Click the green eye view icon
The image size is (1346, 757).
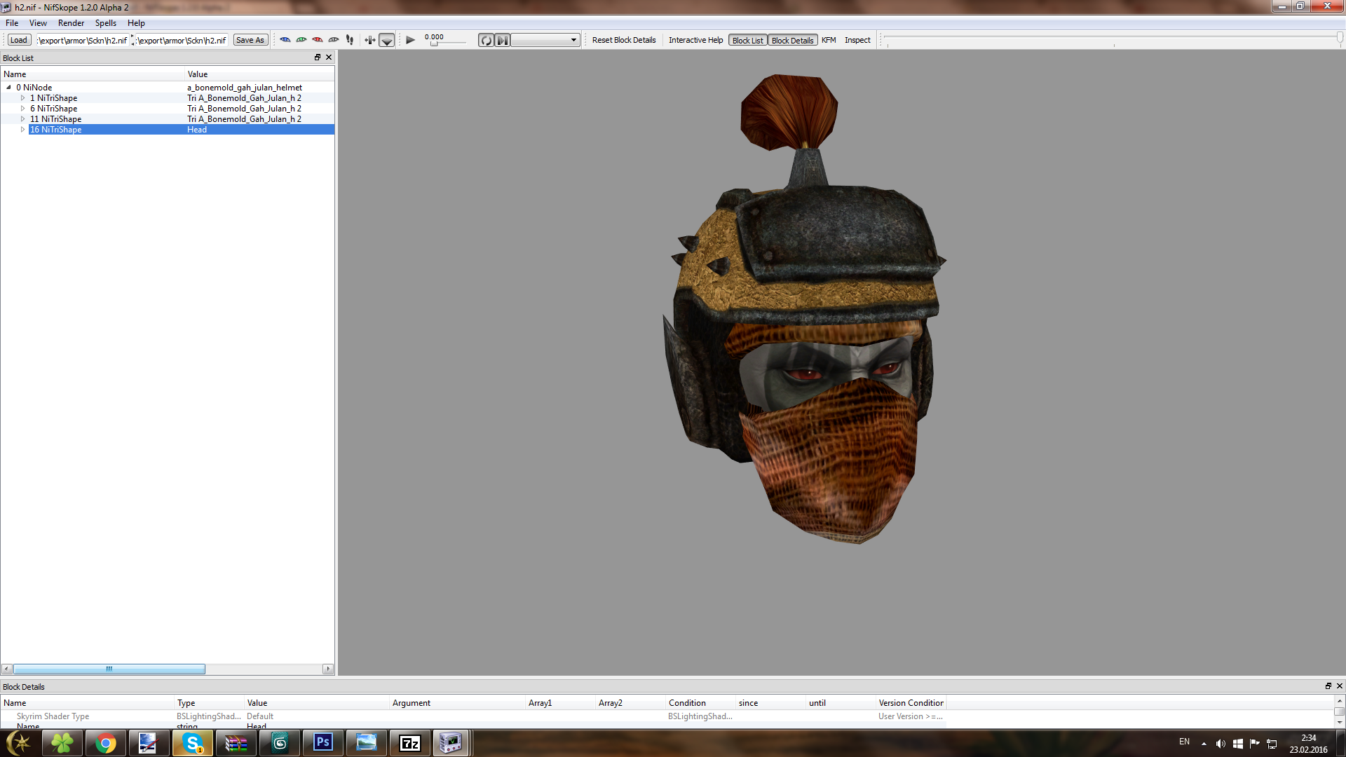[301, 40]
